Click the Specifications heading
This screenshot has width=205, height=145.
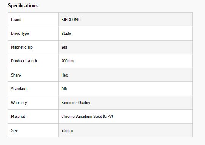(23, 6)
